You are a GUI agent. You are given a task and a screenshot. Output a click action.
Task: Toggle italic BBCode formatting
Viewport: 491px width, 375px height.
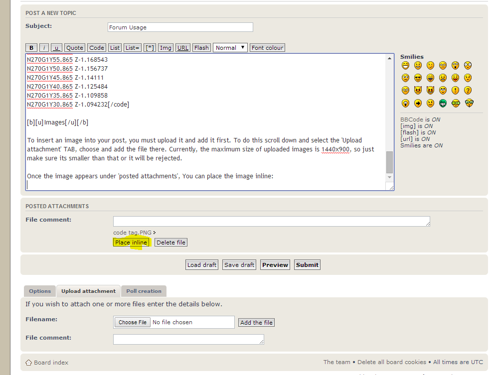44,48
